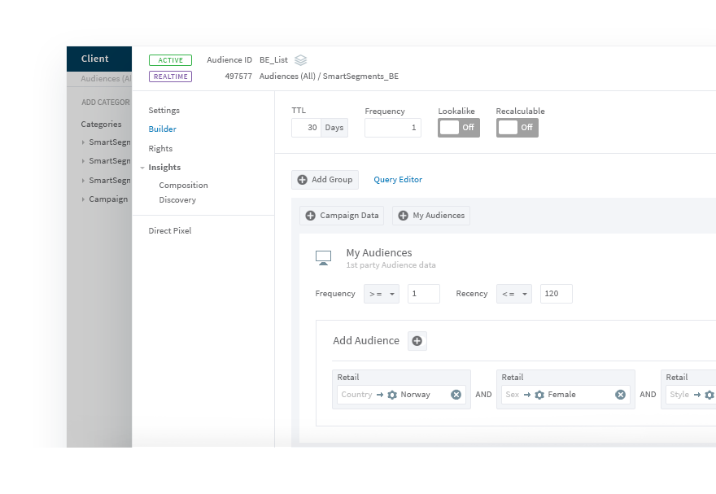Click the Recency value field showing 120

[557, 294]
